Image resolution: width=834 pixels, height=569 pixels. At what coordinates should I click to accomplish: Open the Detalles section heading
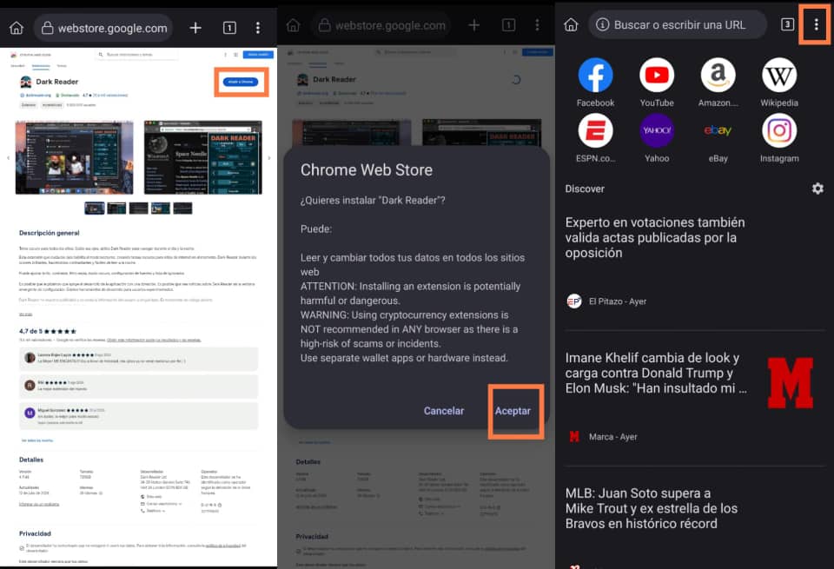point(31,460)
